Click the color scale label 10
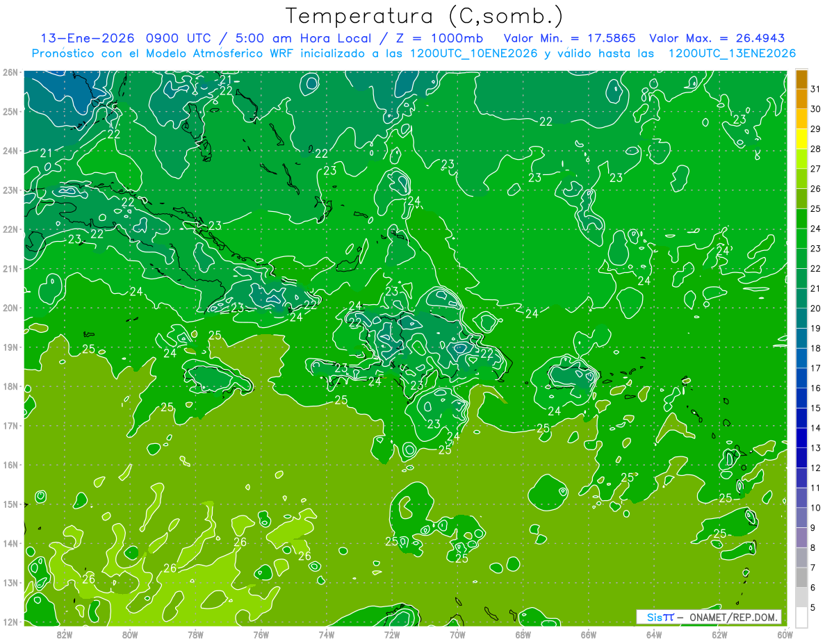Viewport: 834px width, 644px height. (x=815, y=508)
